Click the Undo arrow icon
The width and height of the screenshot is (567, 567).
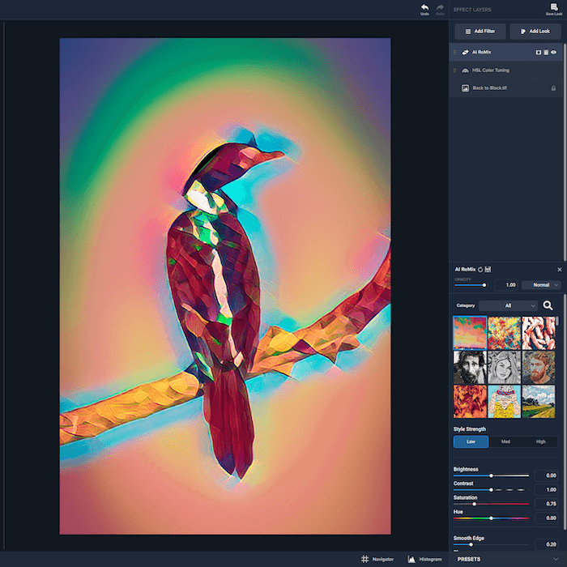coord(424,7)
